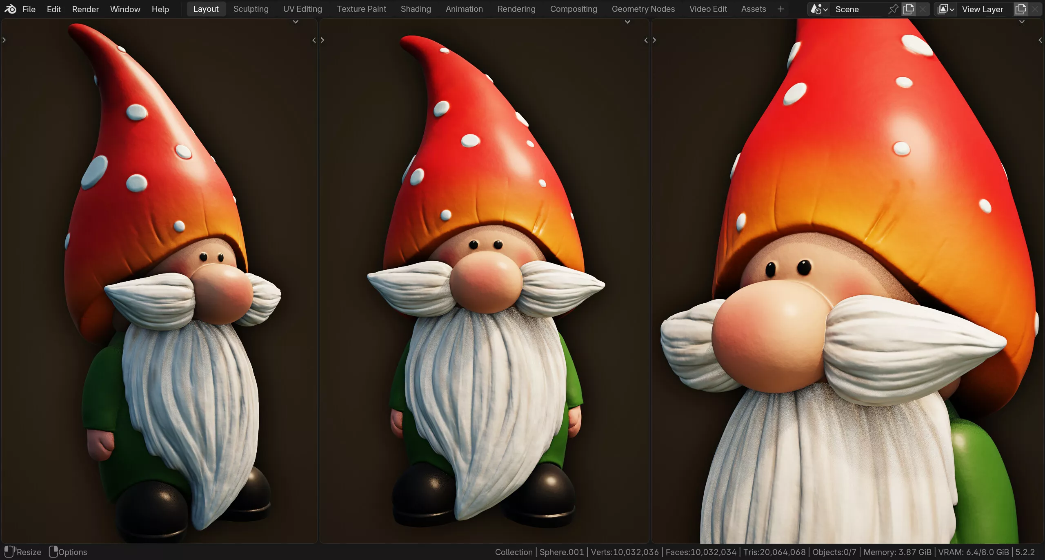Switch to the Compositing workspace tab
1045x560 pixels.
pyautogui.click(x=574, y=9)
